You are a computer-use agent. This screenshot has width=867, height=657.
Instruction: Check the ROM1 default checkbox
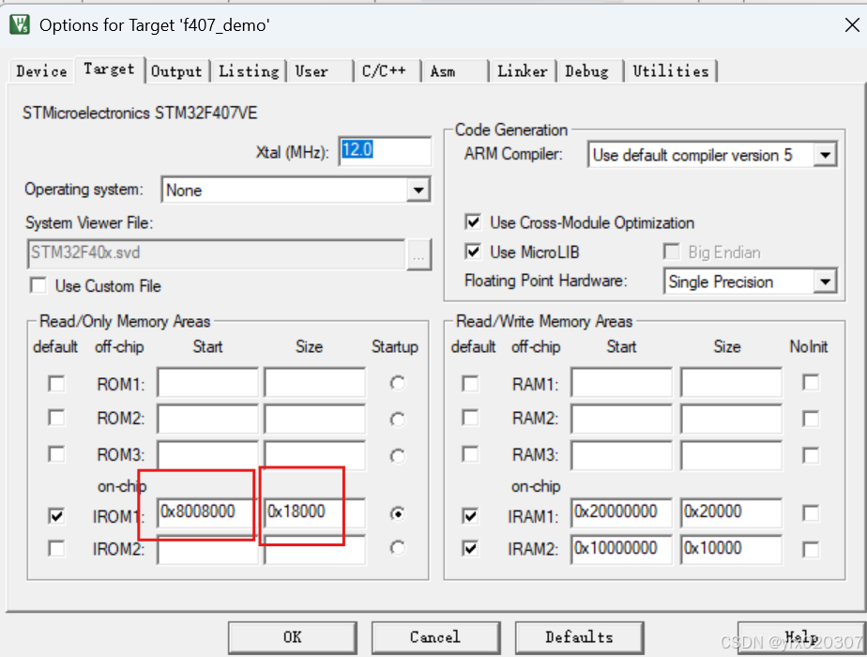pyautogui.click(x=56, y=384)
